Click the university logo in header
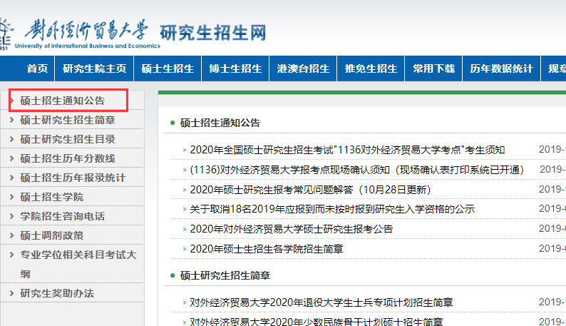Screen dimensions: 566x326 [86, 32]
